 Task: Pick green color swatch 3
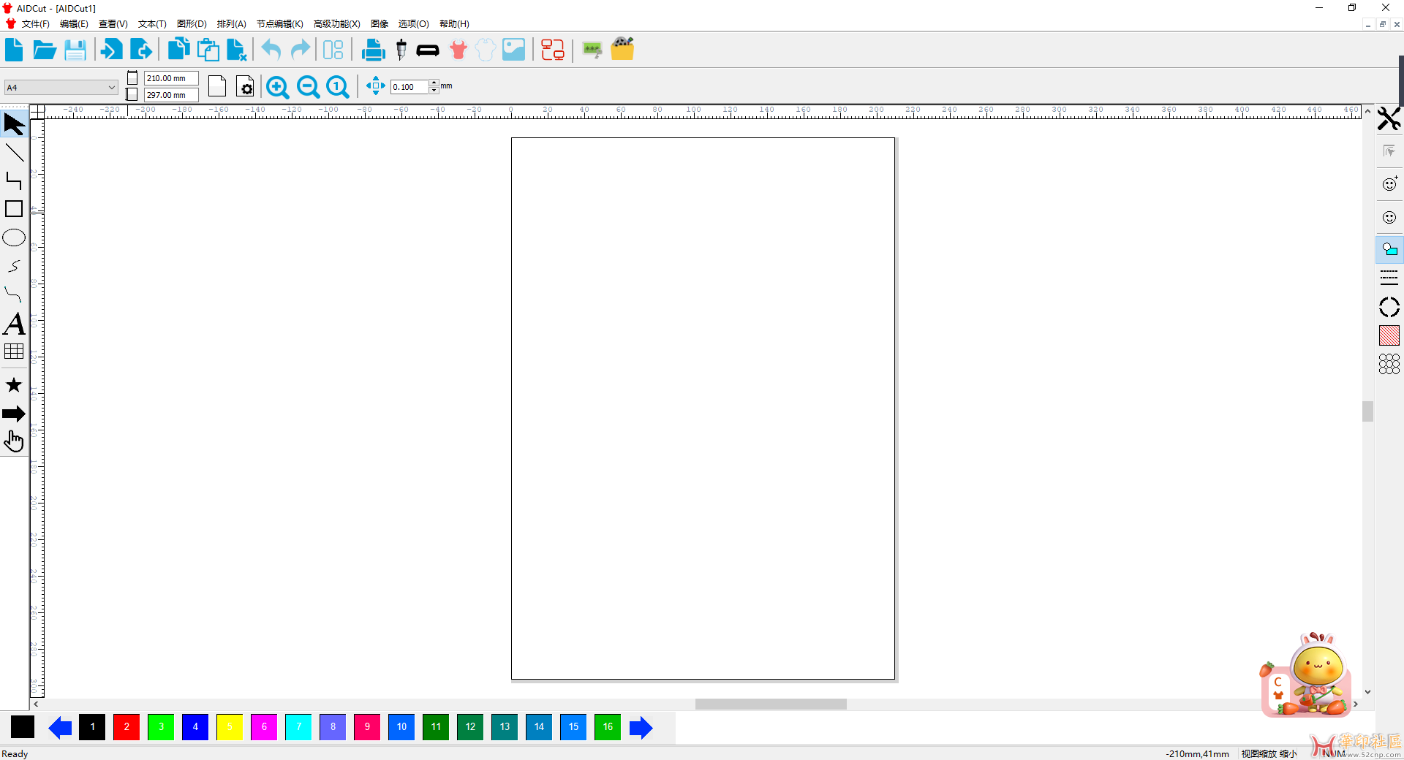tap(161, 727)
